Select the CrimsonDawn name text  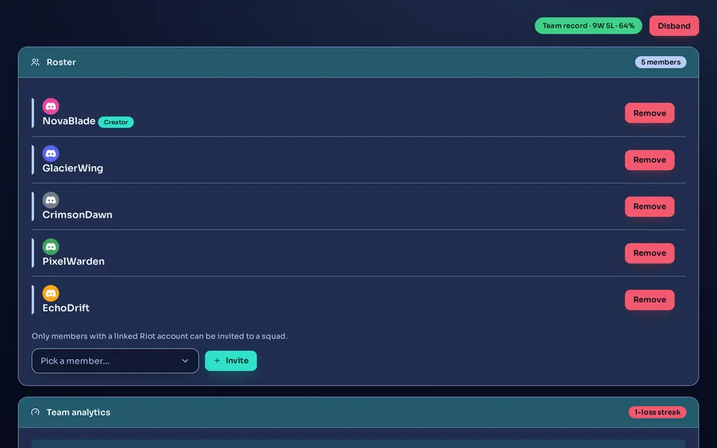coord(77,215)
